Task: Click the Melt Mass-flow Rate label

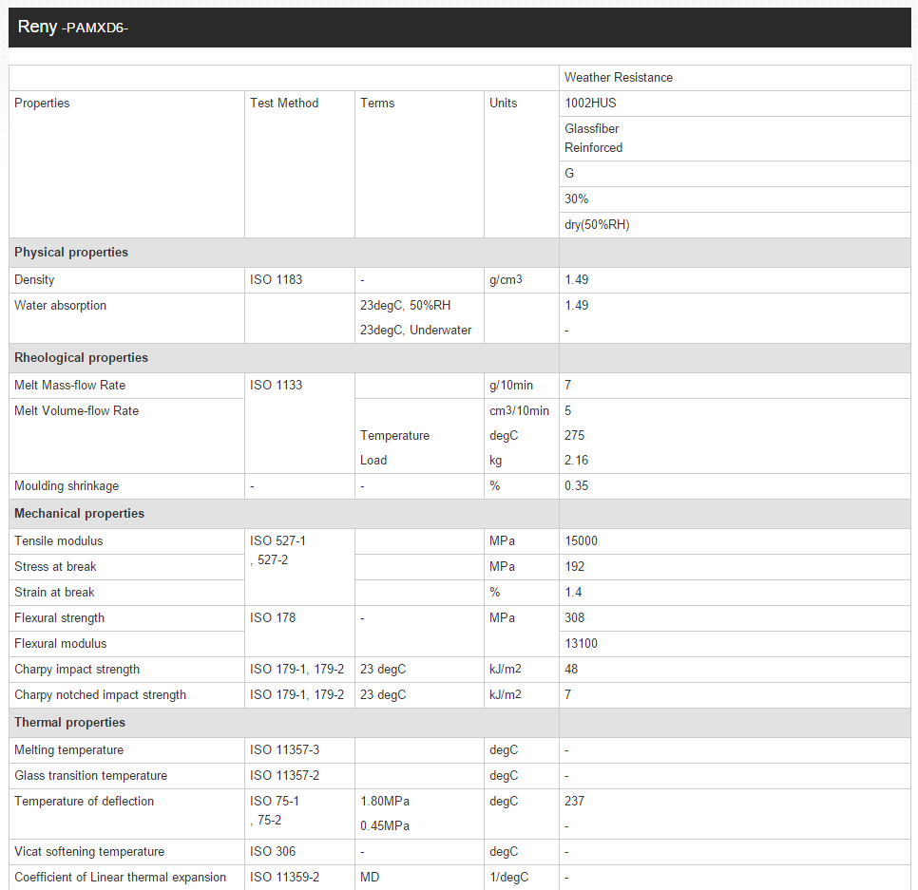Action: point(69,385)
